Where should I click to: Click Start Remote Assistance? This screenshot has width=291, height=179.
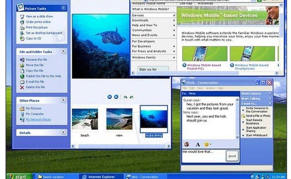pos(254,122)
